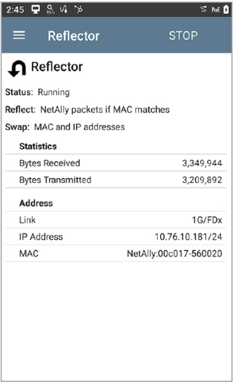This screenshot has width=234, height=384.
Task: Tap the 2:45 clock in status bar
Action: point(15,9)
